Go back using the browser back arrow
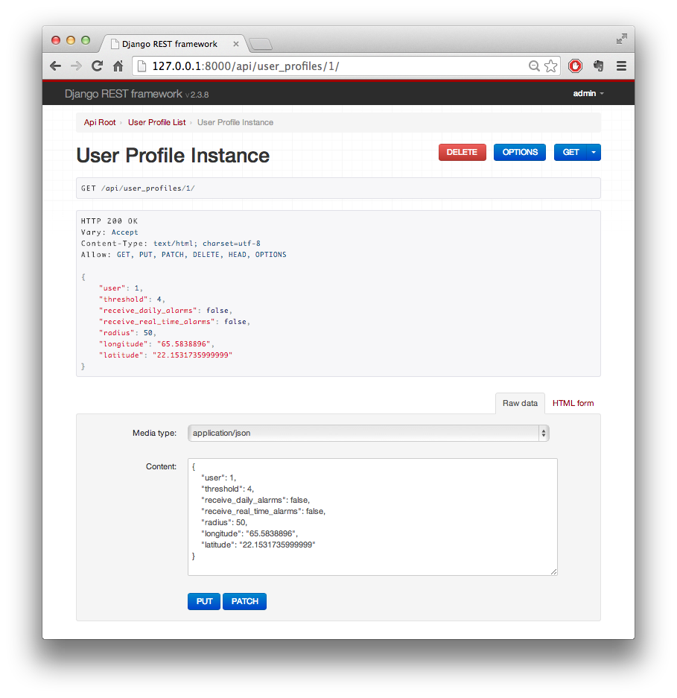Screen dimensions: 677x698 click(56, 66)
